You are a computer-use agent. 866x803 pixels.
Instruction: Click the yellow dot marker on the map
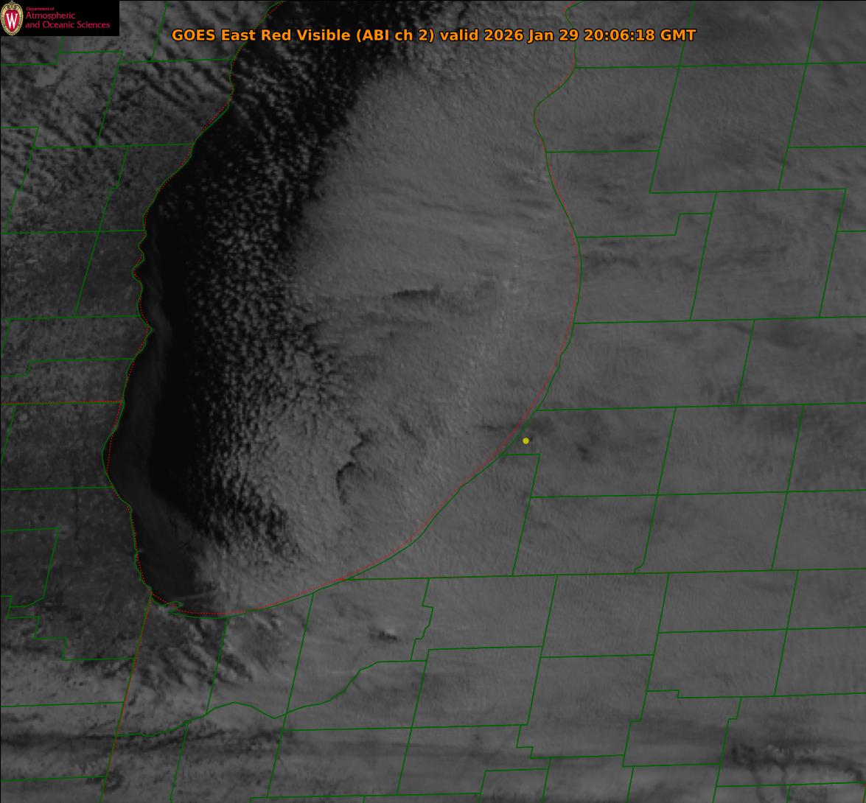click(x=525, y=441)
